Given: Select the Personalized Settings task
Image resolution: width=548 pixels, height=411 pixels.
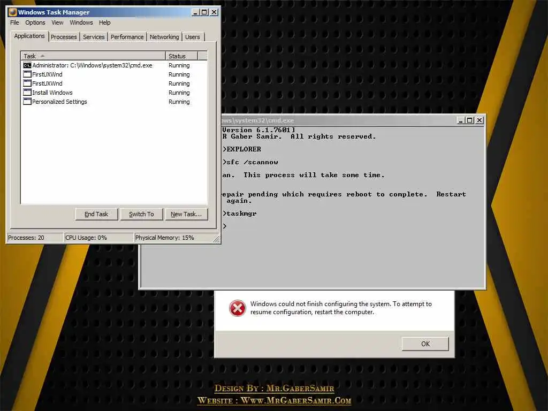Looking at the screenshot, I should point(114,102).
